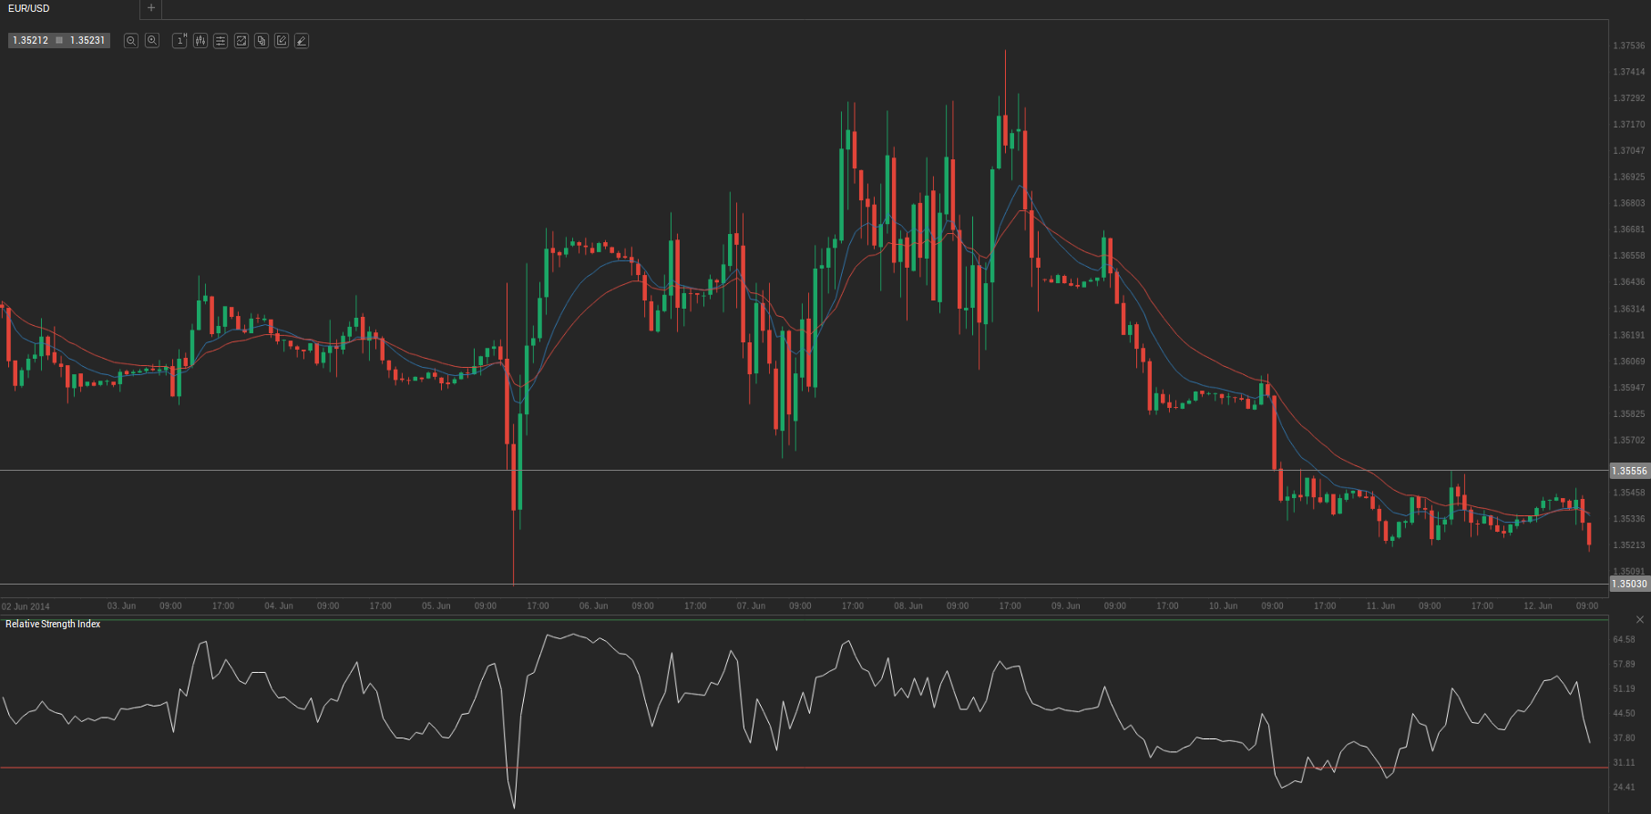Open the indicators settings sliders icon

(x=220, y=41)
